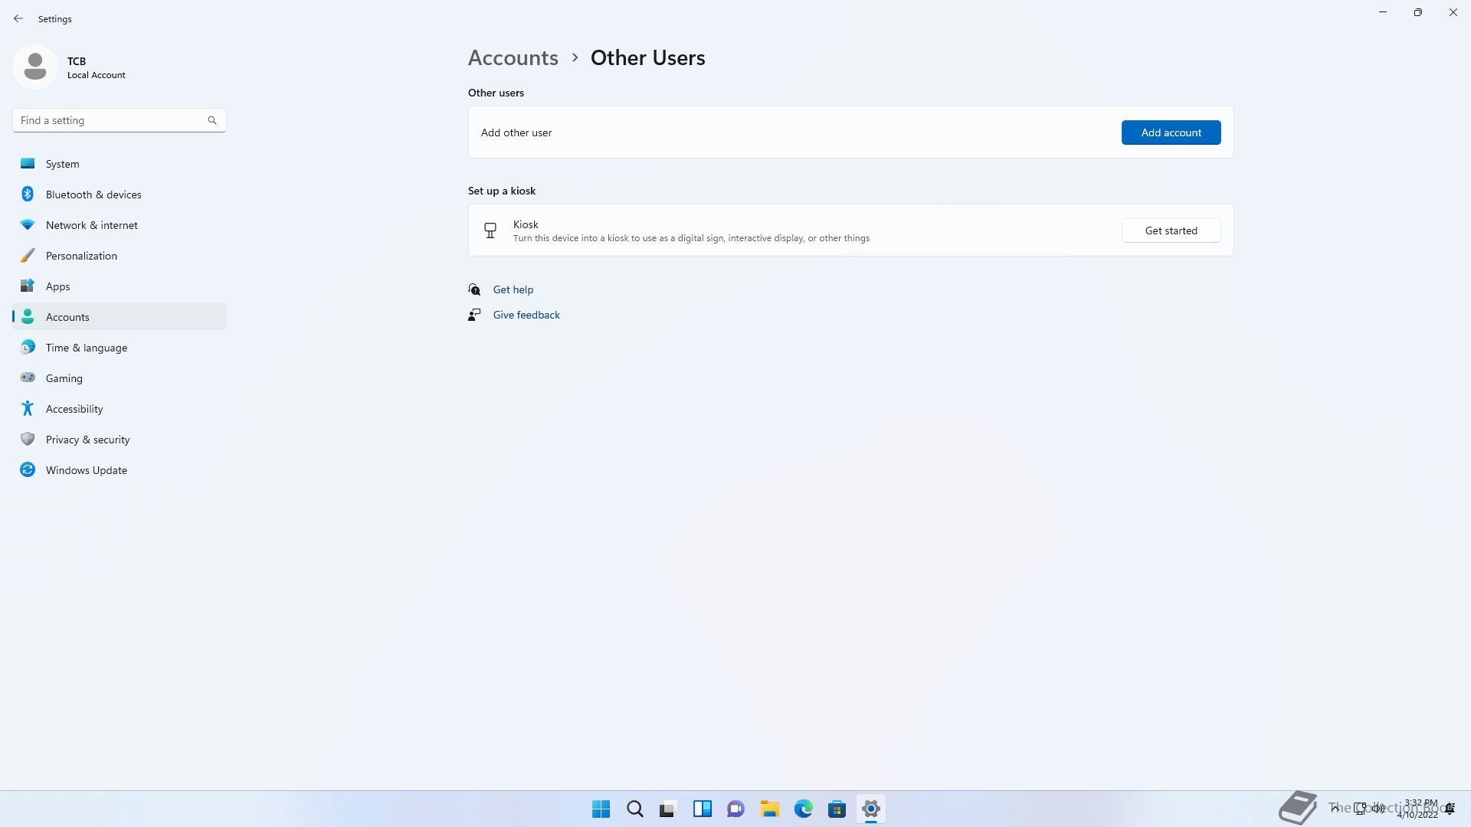Open the Gaming controller icon
This screenshot has width=1471, height=827.
(x=28, y=378)
